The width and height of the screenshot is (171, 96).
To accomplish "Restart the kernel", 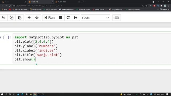I will (68, 18).
